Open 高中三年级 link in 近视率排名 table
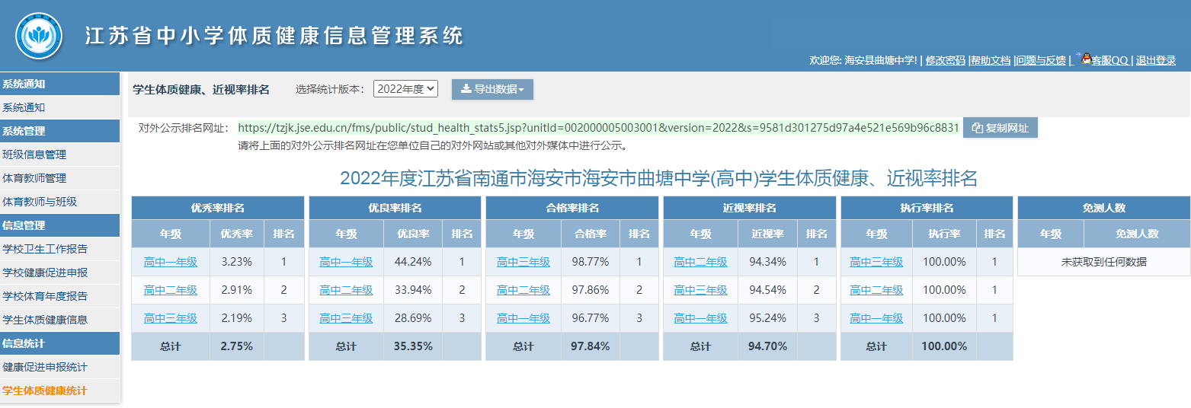The width and height of the screenshot is (1191, 408). click(x=701, y=290)
